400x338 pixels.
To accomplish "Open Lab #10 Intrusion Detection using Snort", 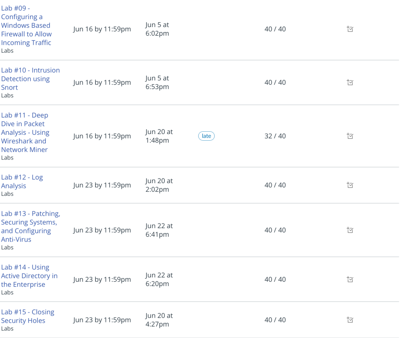I will 30,79.
